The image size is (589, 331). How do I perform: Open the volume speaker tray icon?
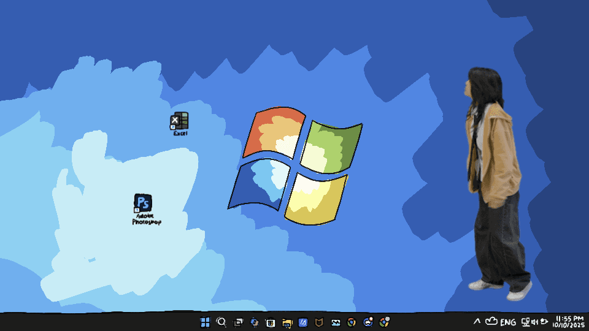coord(535,322)
